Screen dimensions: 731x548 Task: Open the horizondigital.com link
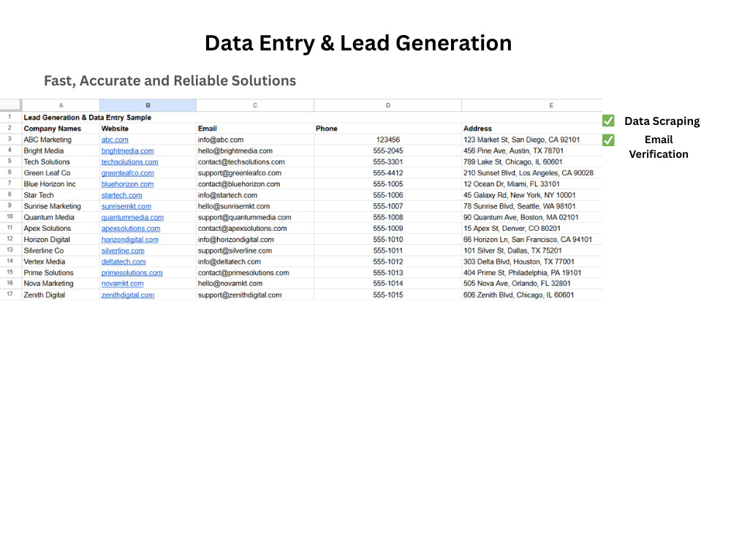point(129,240)
